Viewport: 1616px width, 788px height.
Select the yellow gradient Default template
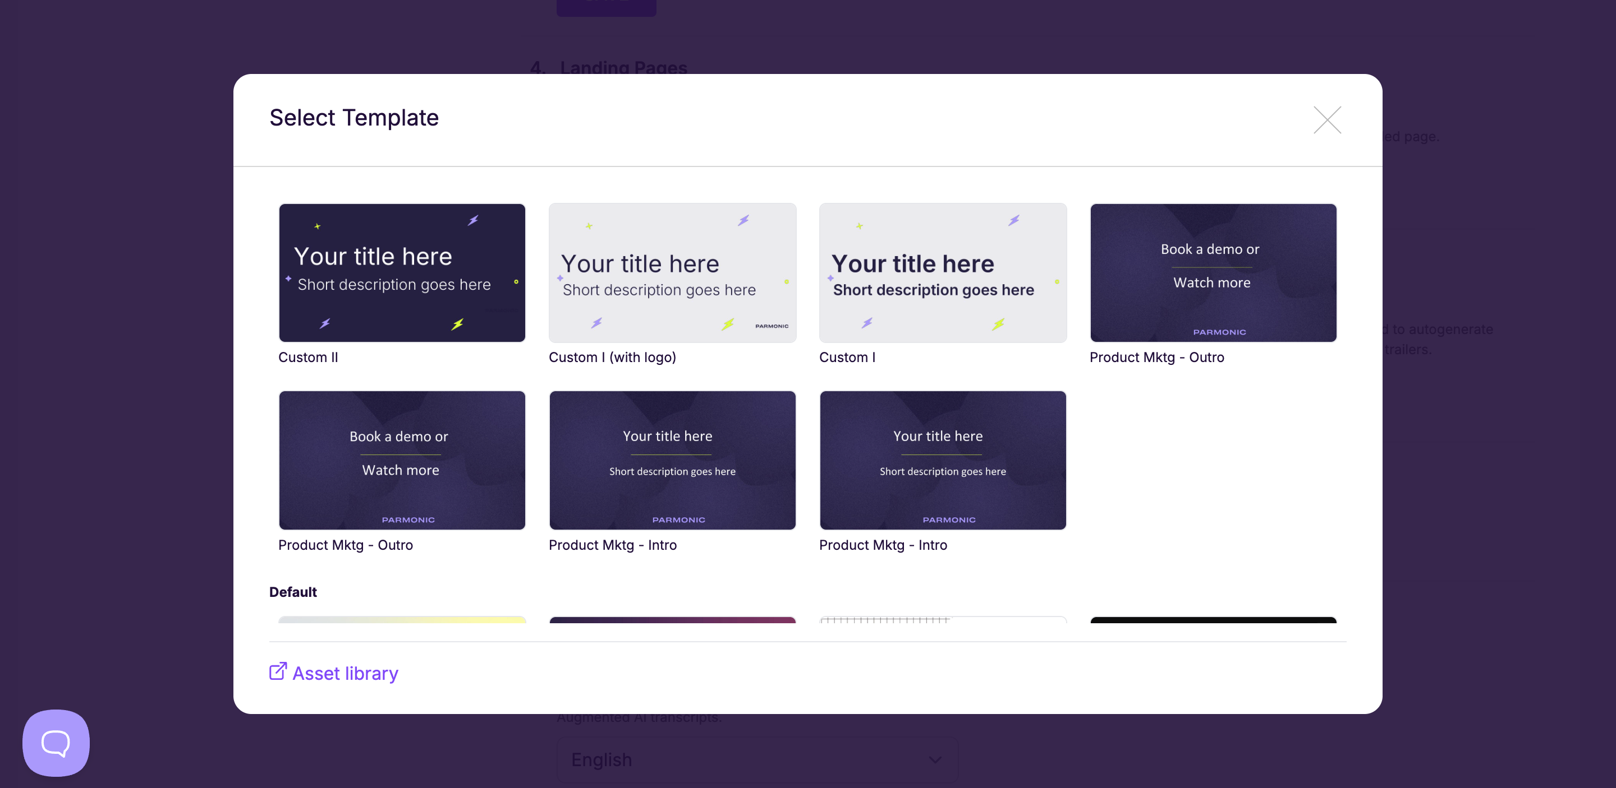[x=402, y=619]
